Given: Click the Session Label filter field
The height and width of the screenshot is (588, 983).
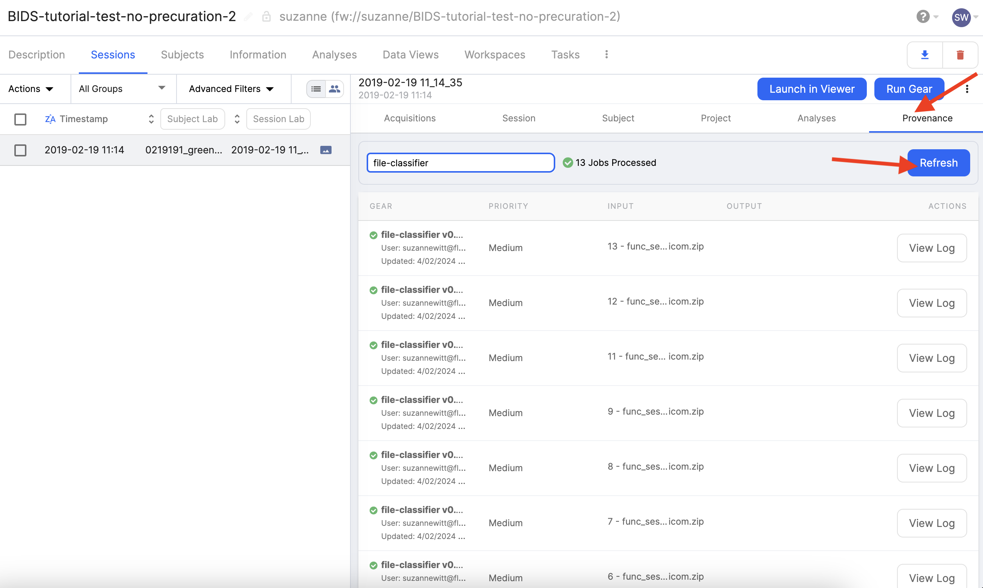Looking at the screenshot, I should 278,119.
